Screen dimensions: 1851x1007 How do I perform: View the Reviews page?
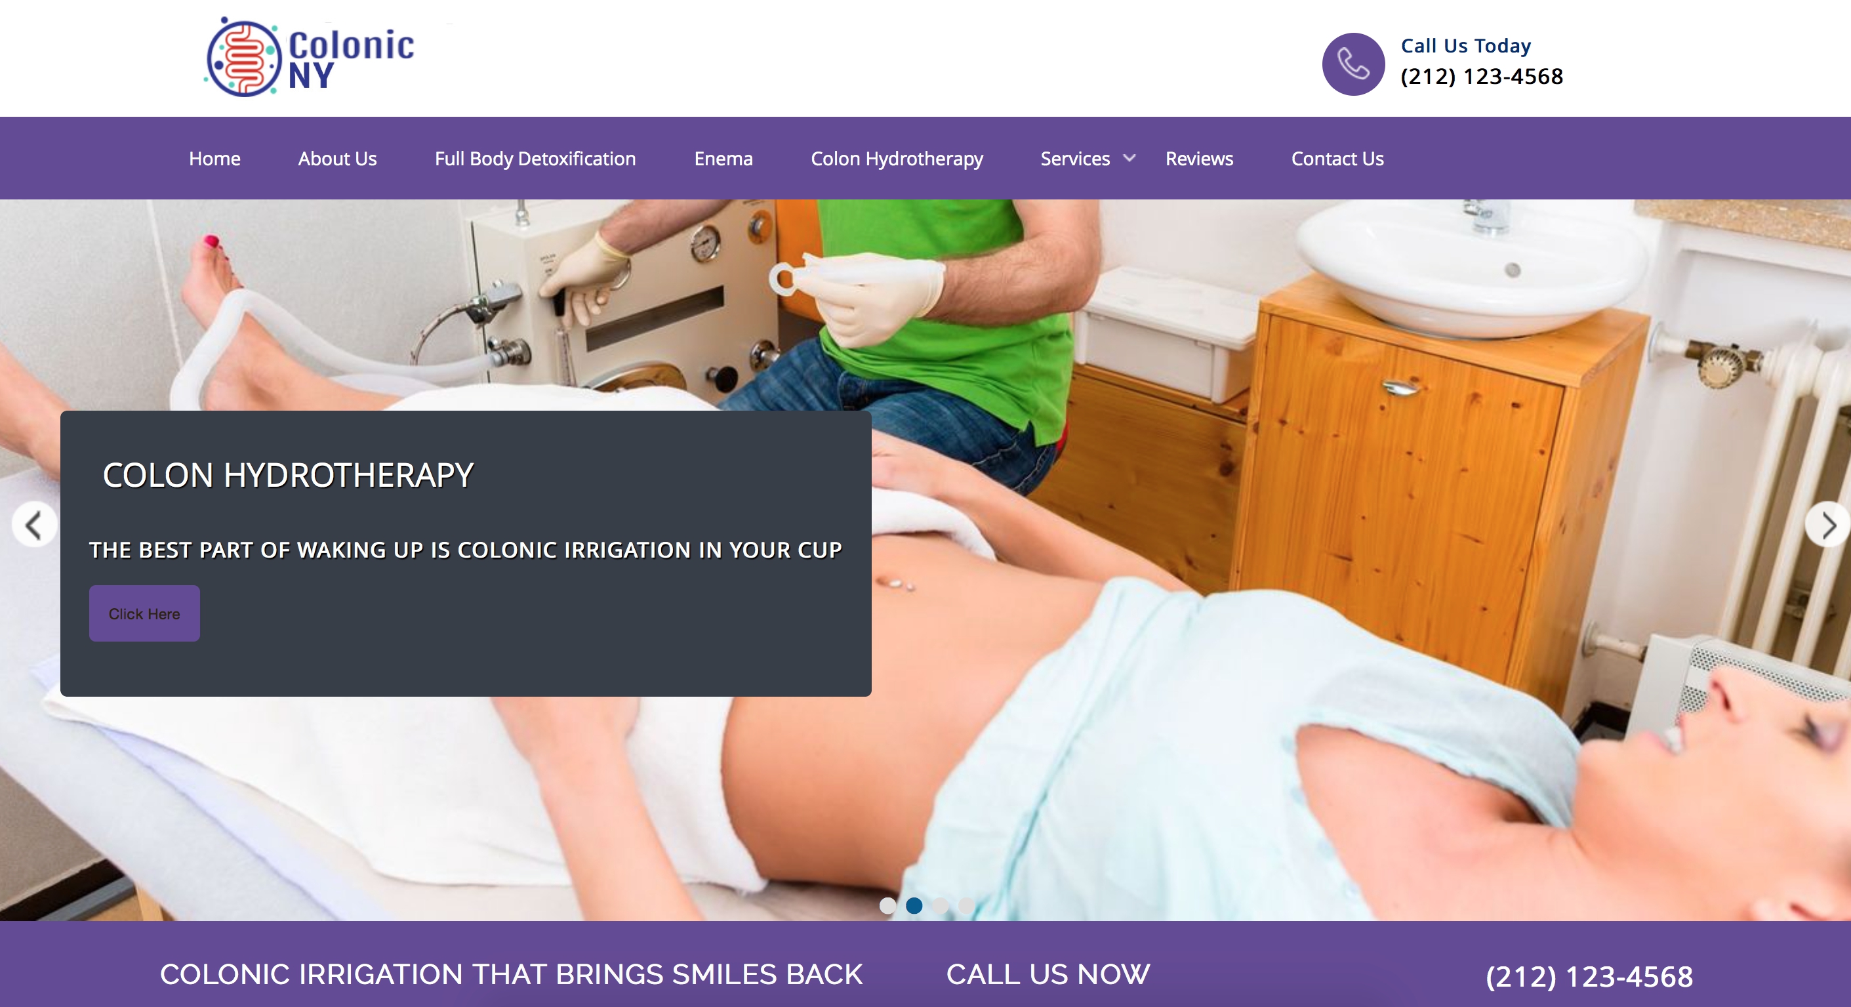click(x=1198, y=158)
